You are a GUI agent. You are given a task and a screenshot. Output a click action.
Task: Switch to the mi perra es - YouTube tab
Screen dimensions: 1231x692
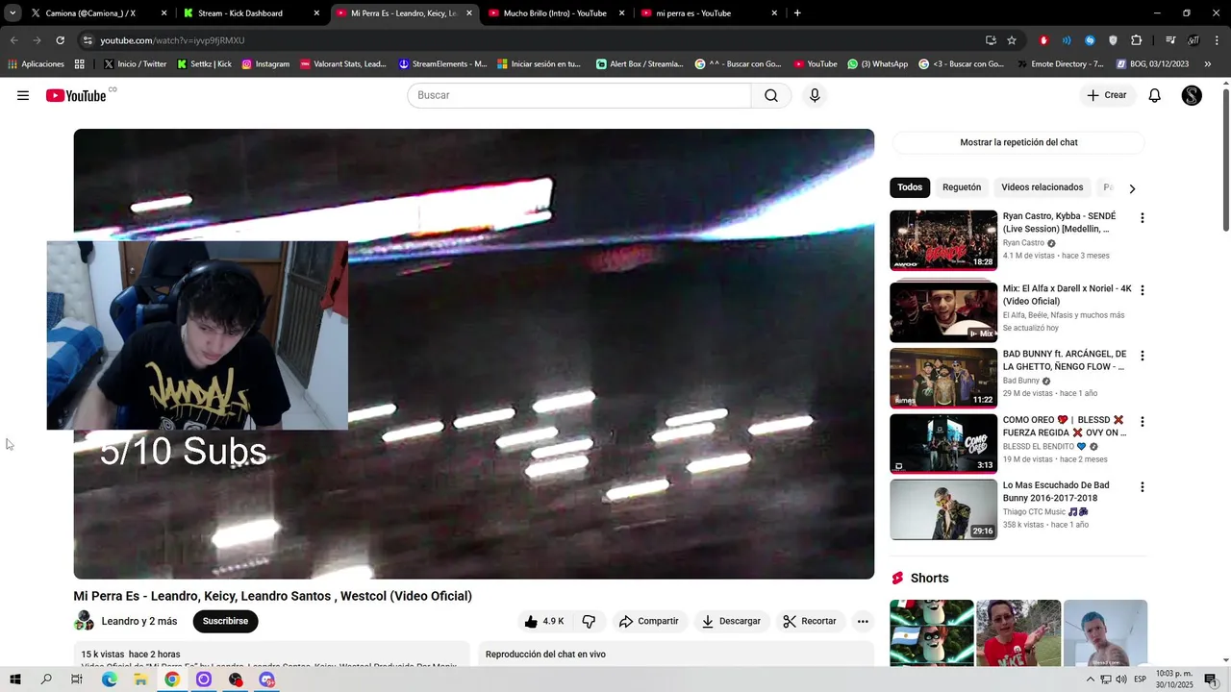pyautogui.click(x=707, y=13)
